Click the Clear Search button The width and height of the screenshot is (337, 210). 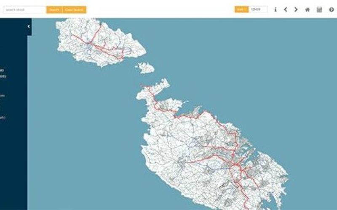[x=75, y=10]
